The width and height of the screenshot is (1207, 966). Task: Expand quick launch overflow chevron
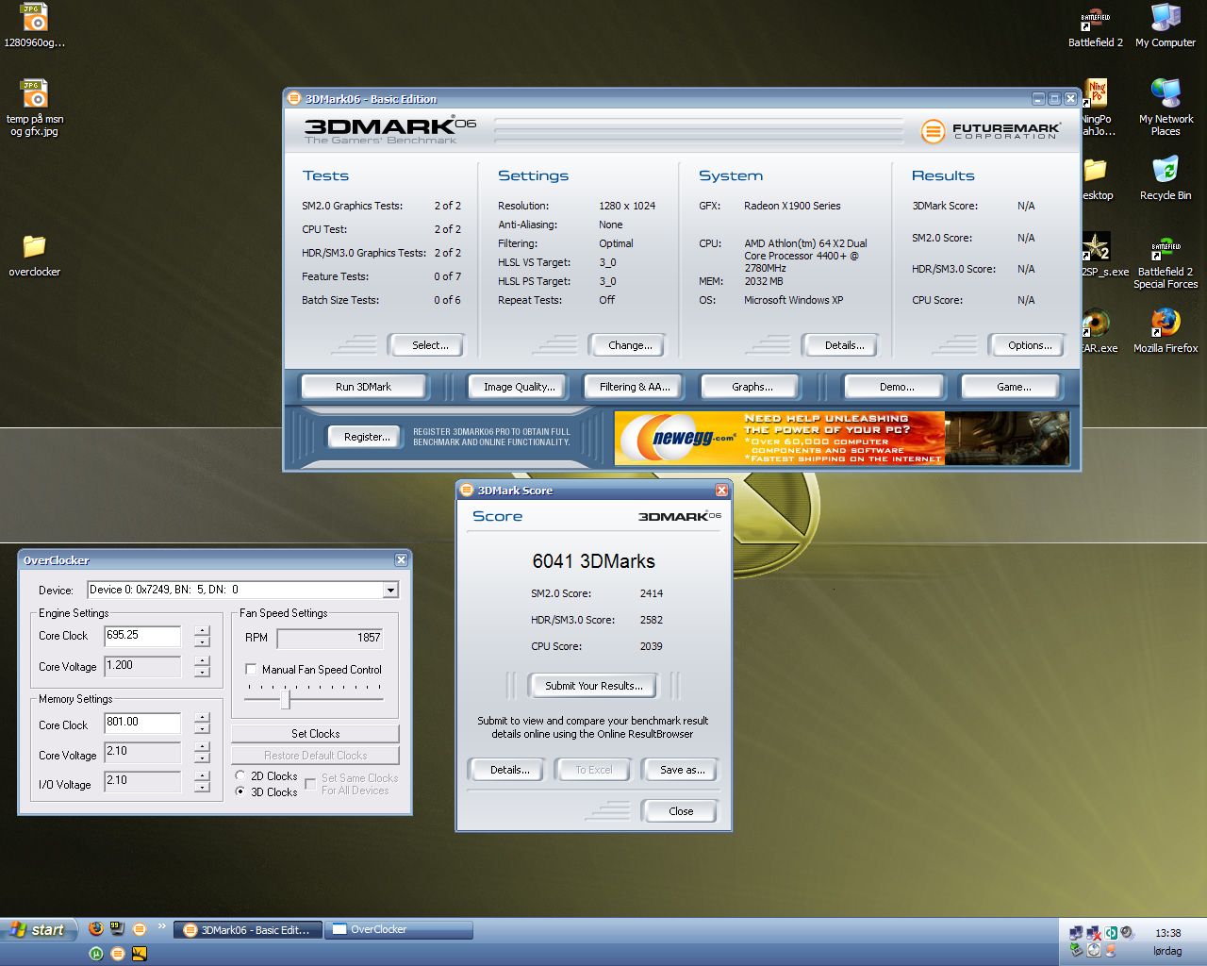pos(161,927)
